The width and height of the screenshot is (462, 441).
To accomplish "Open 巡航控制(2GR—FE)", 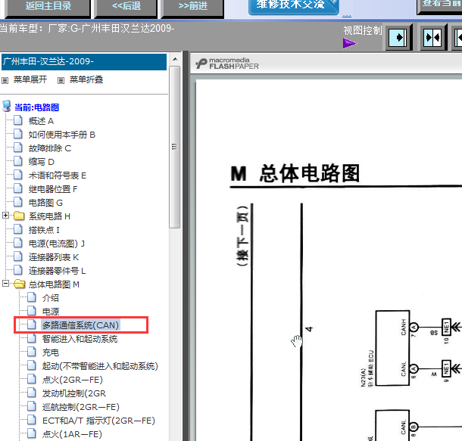I will coord(81,407).
